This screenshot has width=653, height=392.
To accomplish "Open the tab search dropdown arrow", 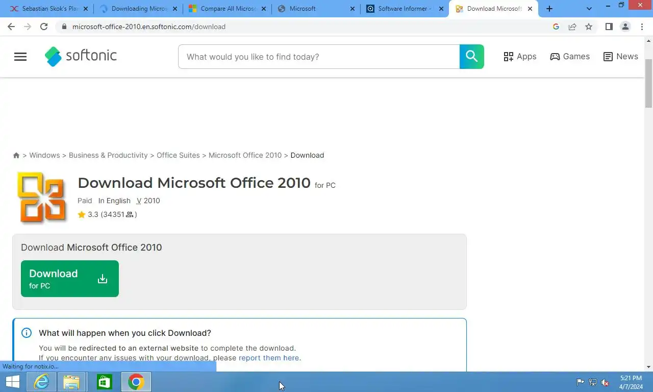I will 589,9.
